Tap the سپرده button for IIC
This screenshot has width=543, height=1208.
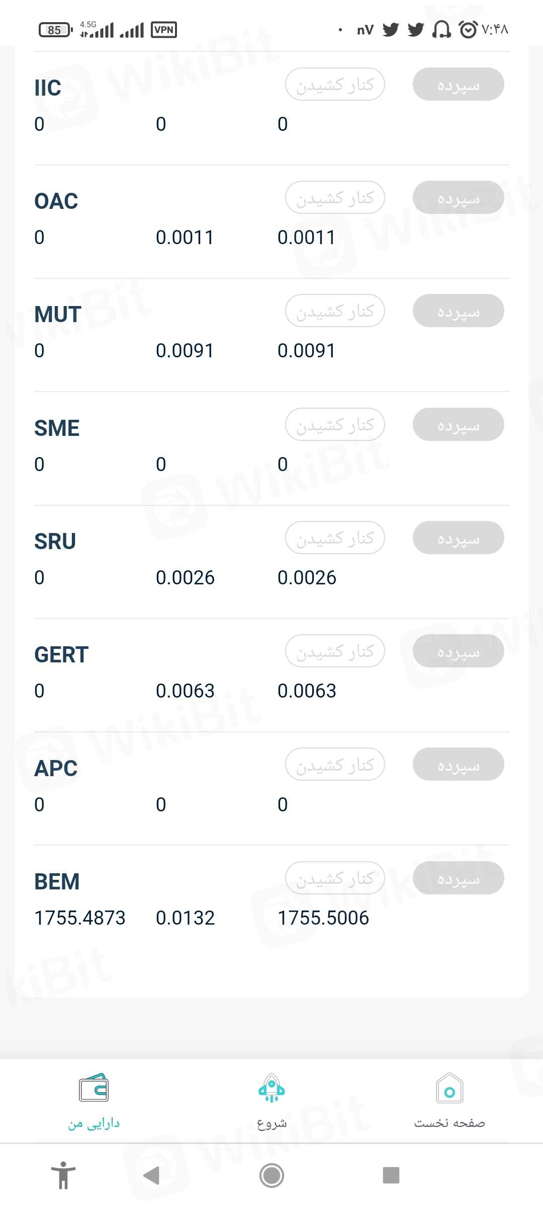point(458,84)
